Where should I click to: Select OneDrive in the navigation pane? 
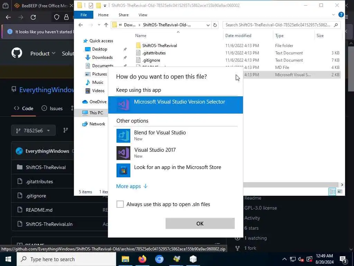click(97, 102)
